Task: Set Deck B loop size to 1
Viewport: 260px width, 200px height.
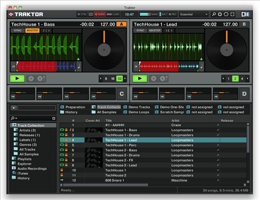Action: (x=228, y=79)
